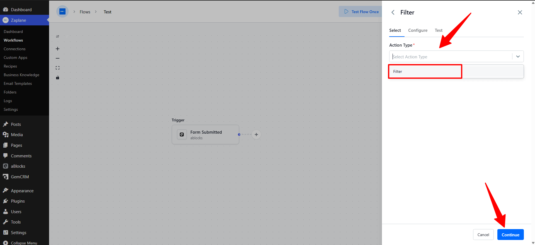535x245 pixels.
Task: Click the Cancel button
Action: 483,235
